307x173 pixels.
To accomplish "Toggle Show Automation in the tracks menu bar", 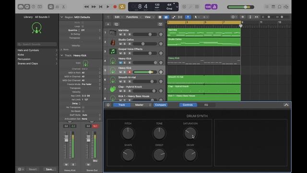I will pos(174,17).
